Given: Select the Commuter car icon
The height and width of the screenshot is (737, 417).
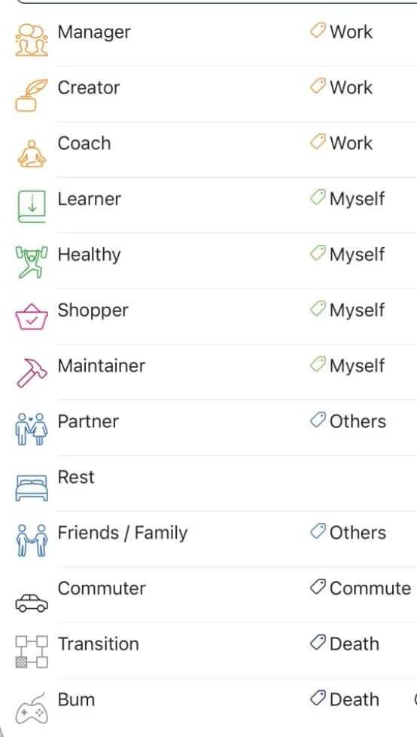Looking at the screenshot, I should 32,603.
